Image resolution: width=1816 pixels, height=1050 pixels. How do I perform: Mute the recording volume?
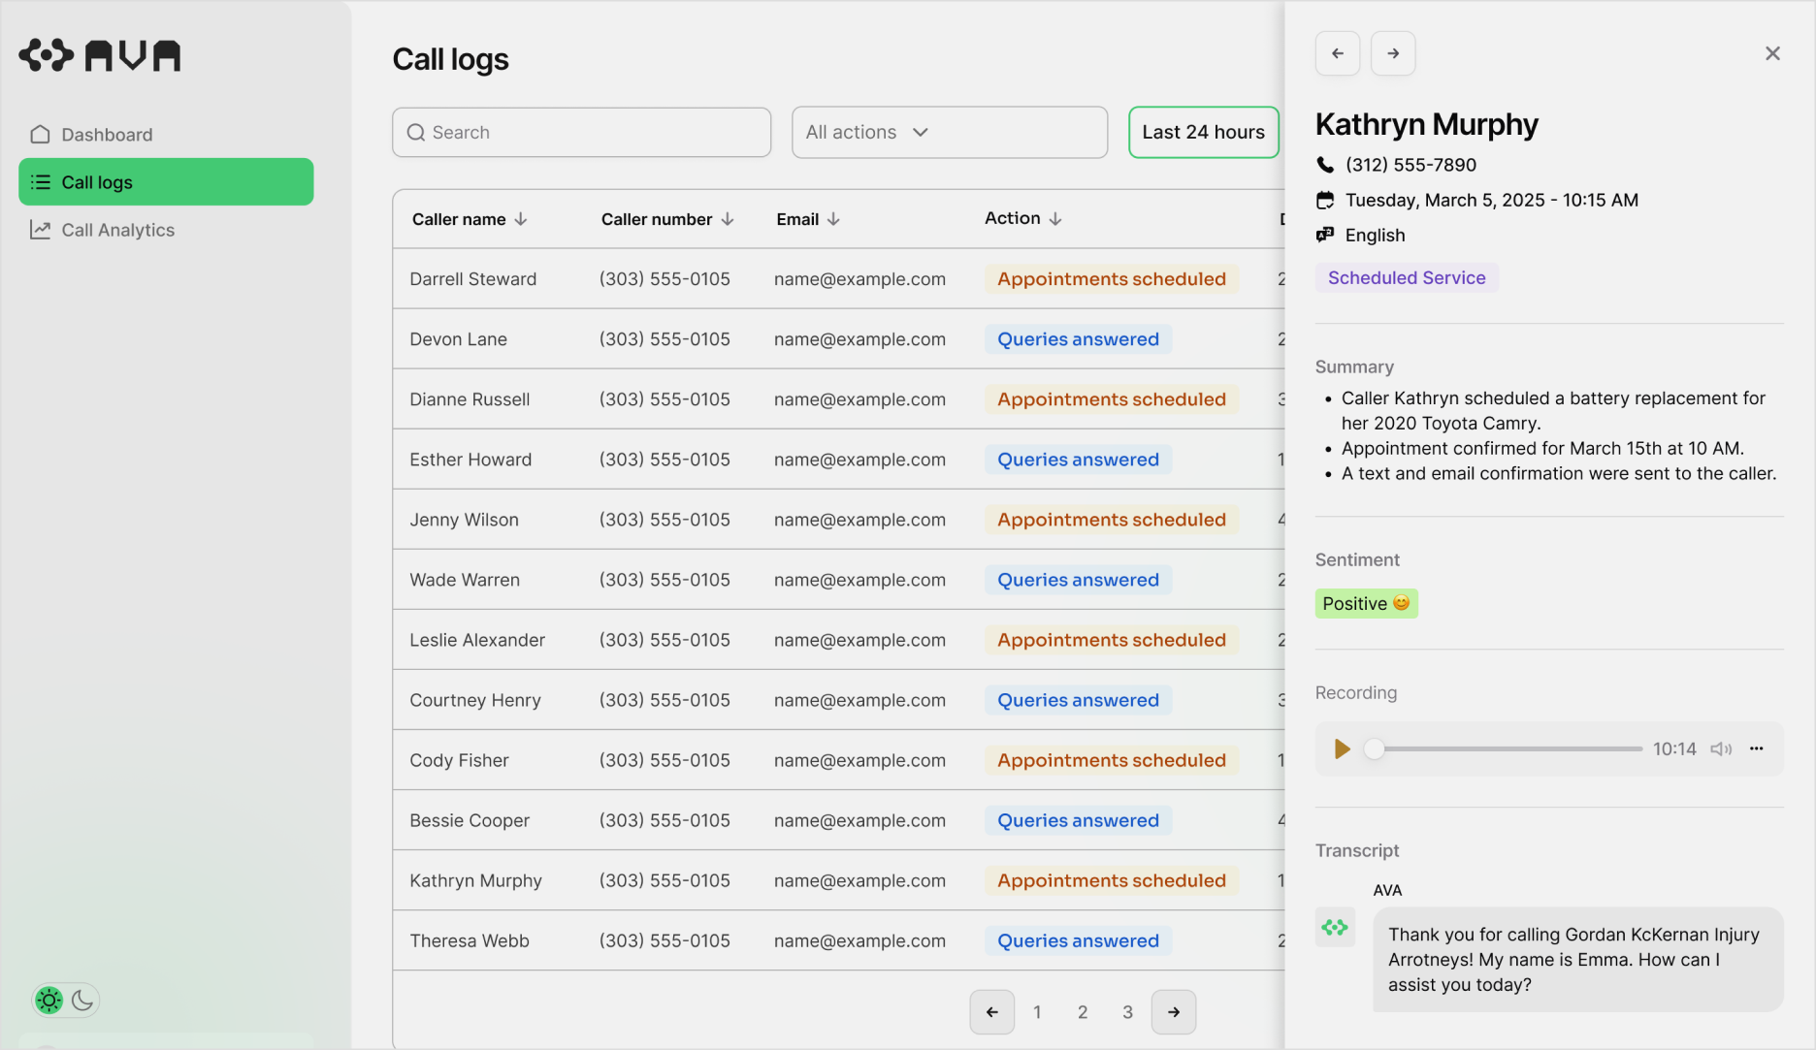(1721, 748)
